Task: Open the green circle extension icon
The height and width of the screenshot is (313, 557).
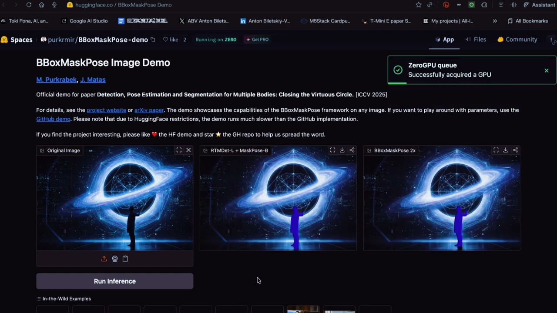Action: (x=471, y=5)
